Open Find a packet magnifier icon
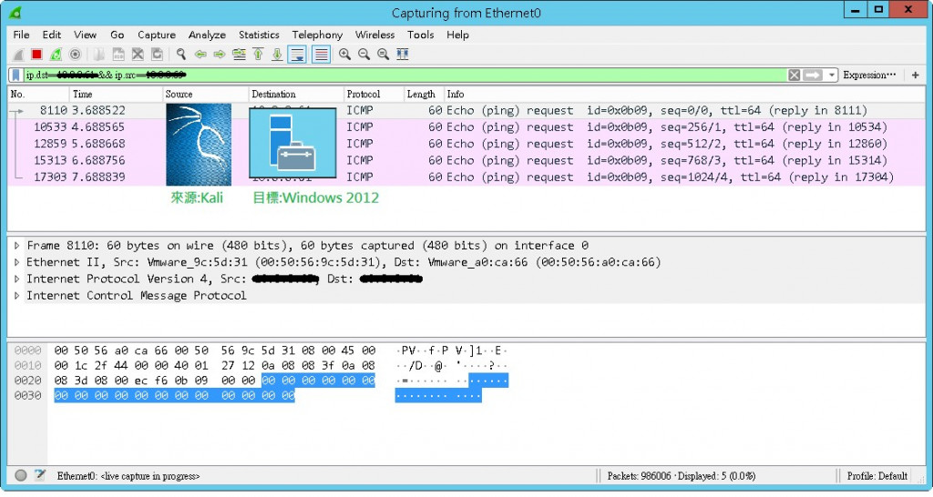 181,55
